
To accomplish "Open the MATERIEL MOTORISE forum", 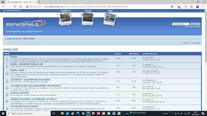I will [x=19, y=93].
